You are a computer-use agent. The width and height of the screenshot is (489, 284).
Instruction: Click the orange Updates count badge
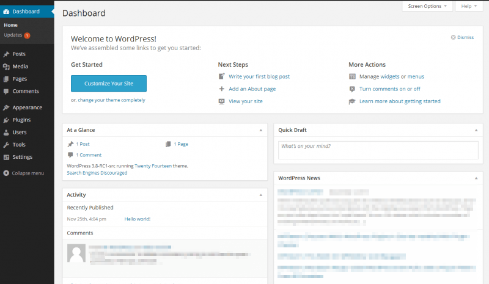point(27,35)
